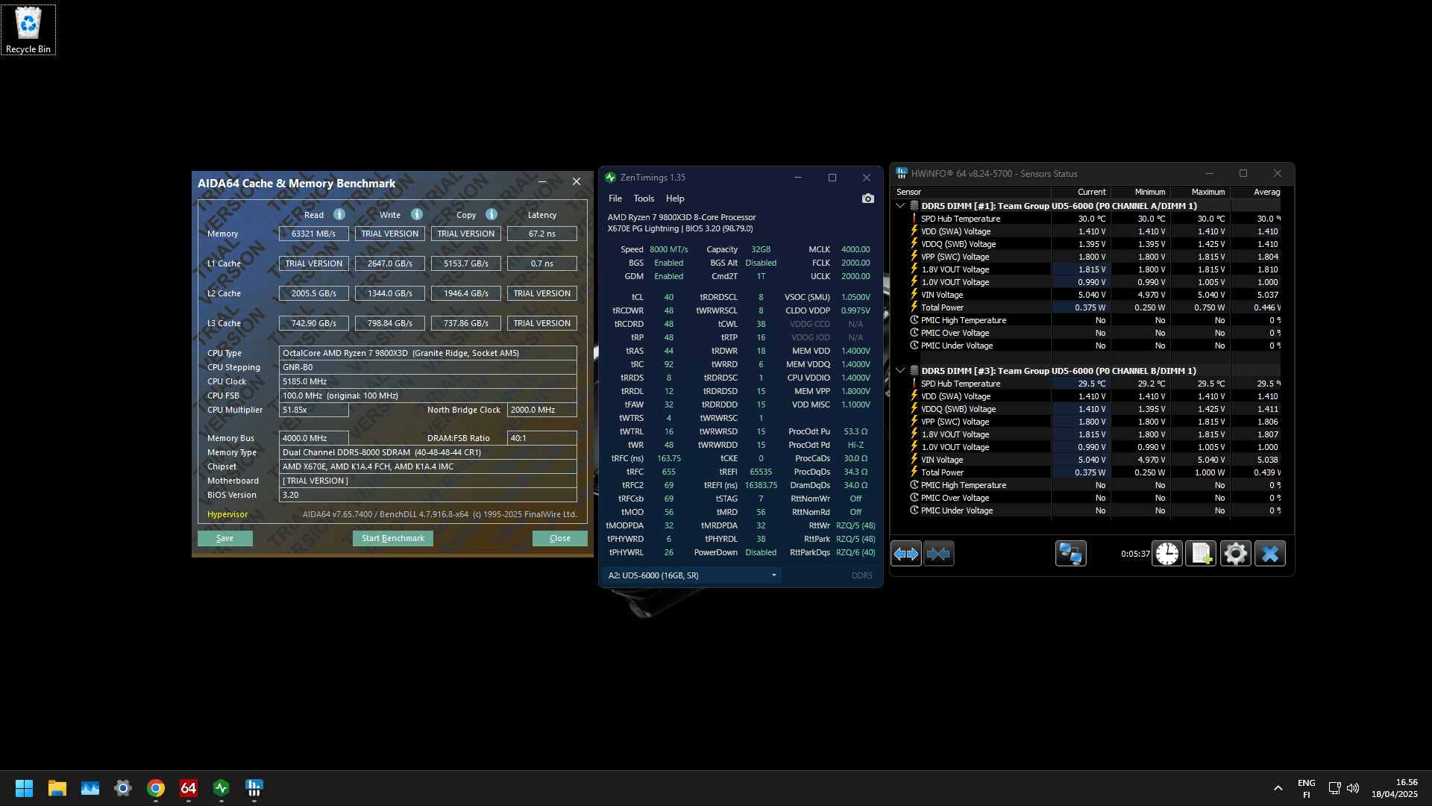Click the Save button in AIDA64

pos(225,538)
